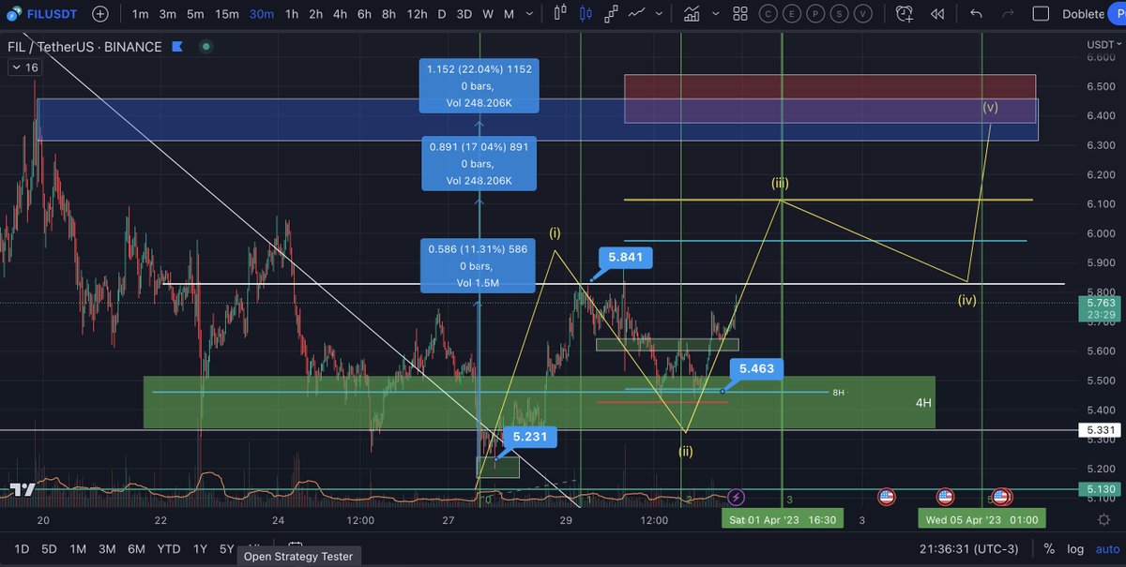The image size is (1126, 567).
Task: Click the circled S toolbar button
Action: click(840, 14)
